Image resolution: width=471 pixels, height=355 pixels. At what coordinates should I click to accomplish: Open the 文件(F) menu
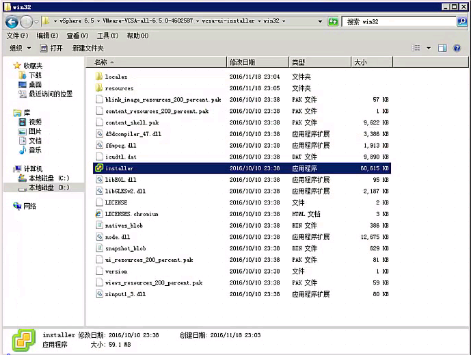pos(17,36)
